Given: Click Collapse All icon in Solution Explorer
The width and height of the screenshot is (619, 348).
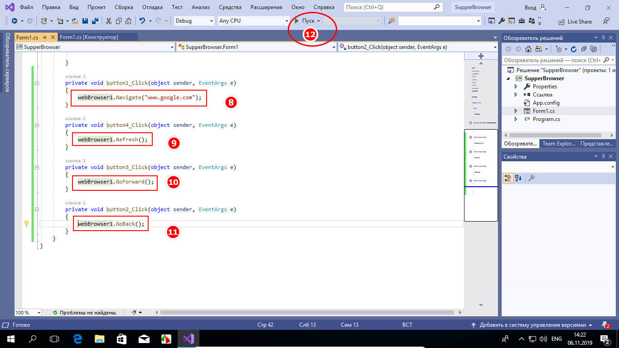Looking at the screenshot, I should [x=584, y=49].
